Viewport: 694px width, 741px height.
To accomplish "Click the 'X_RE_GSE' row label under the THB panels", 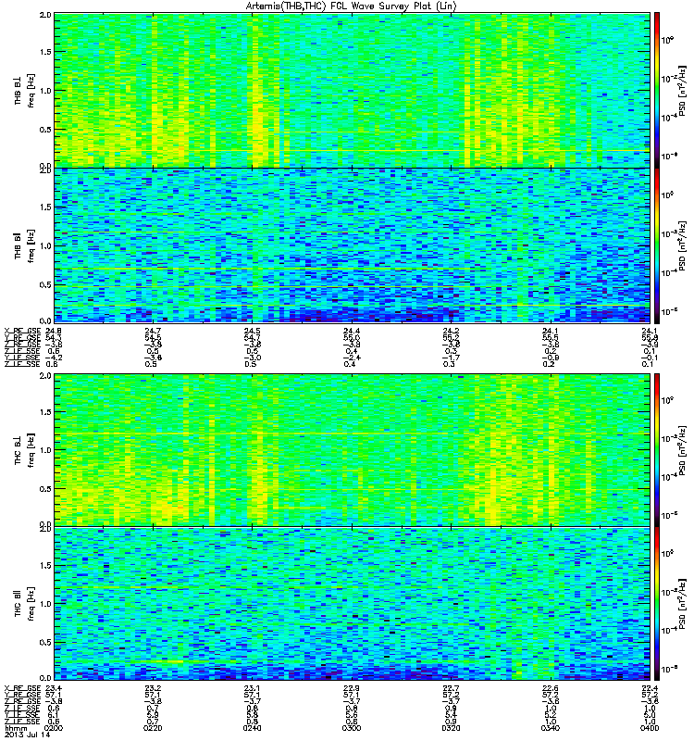I will [22, 331].
